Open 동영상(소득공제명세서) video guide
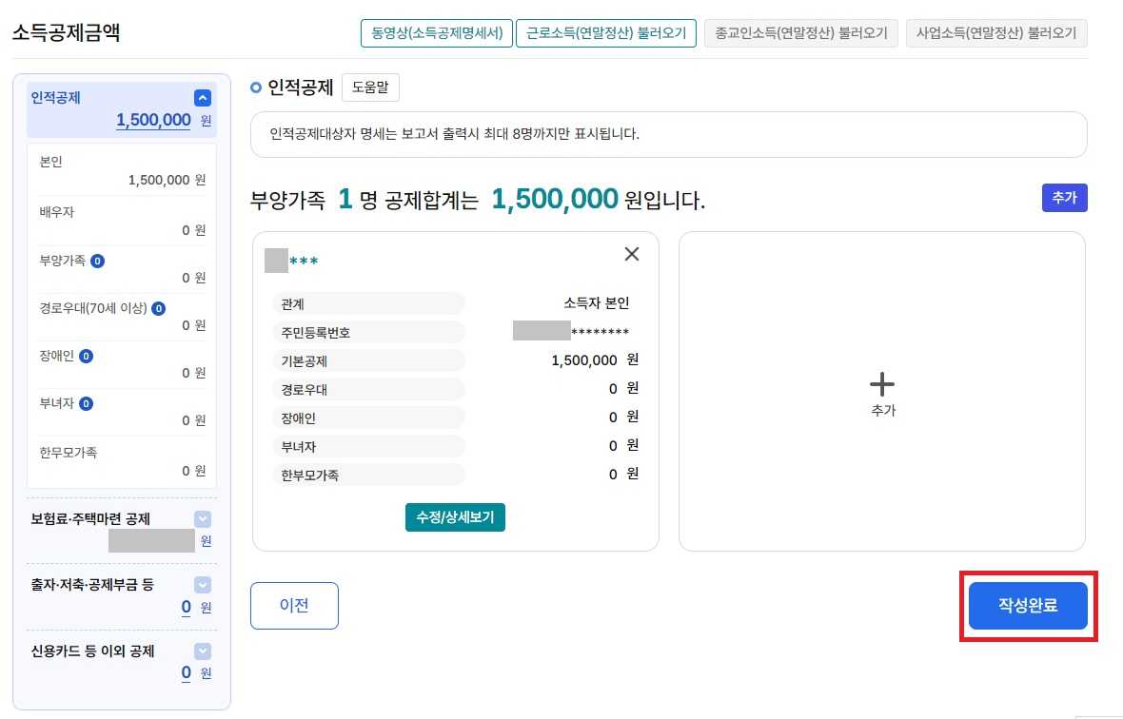Image resolution: width=1123 pixels, height=719 pixels. click(x=436, y=31)
